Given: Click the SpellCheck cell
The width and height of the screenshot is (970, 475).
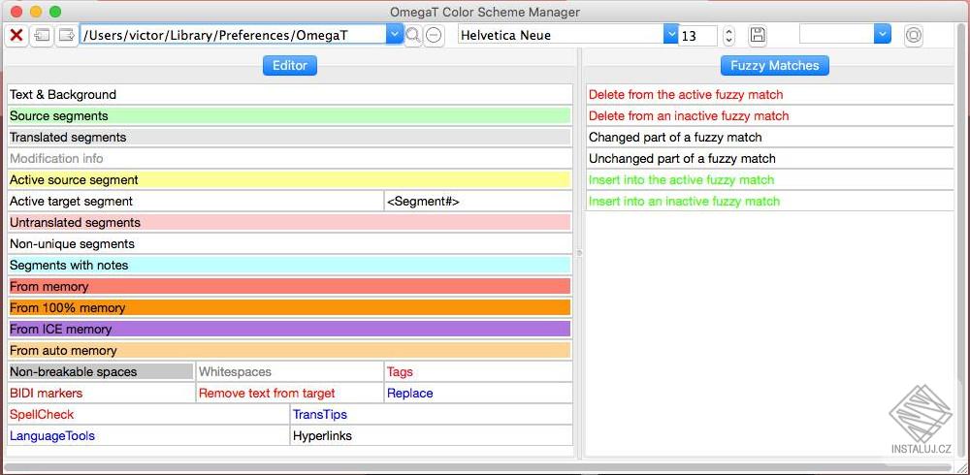Looking at the screenshot, I should [x=147, y=414].
